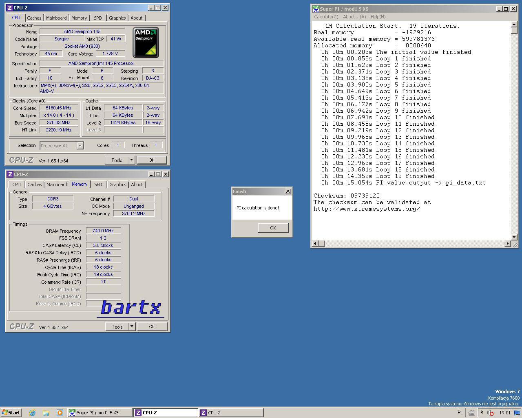Screen dimensions: 522x418
Task: Open Windows Explorer folder icon in the taskbar
Action: point(46,413)
